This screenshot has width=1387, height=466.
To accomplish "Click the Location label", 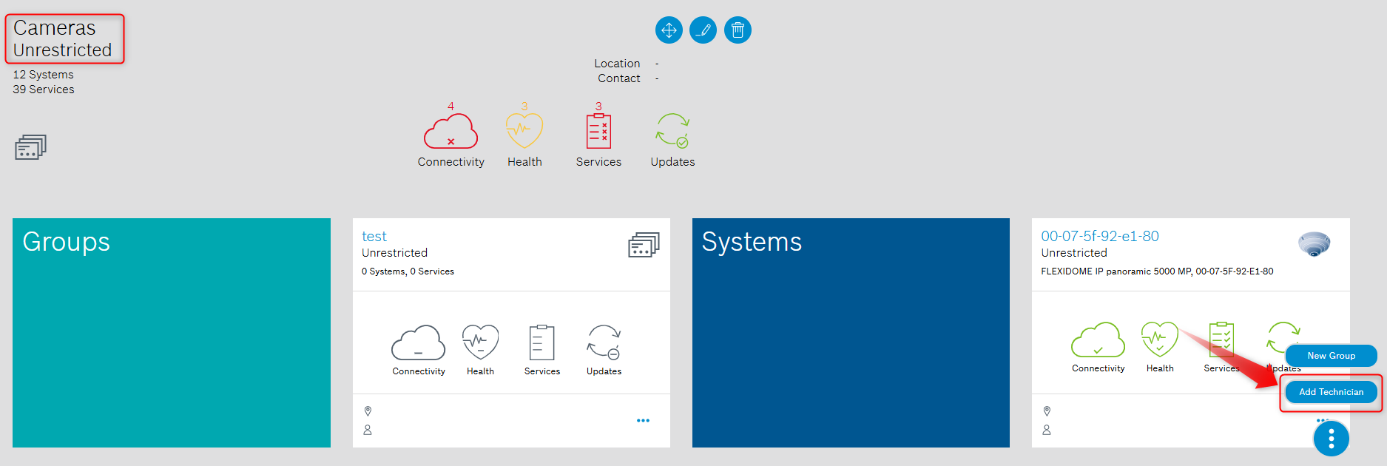I will (x=617, y=64).
